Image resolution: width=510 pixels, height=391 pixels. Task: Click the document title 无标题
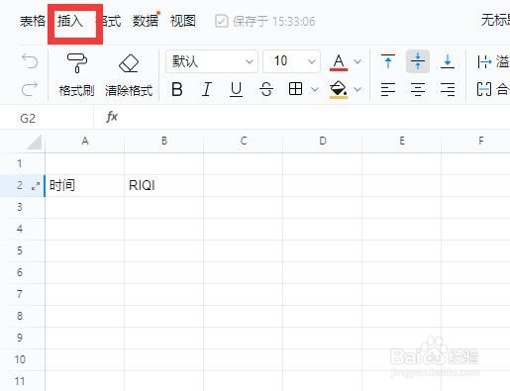point(495,21)
